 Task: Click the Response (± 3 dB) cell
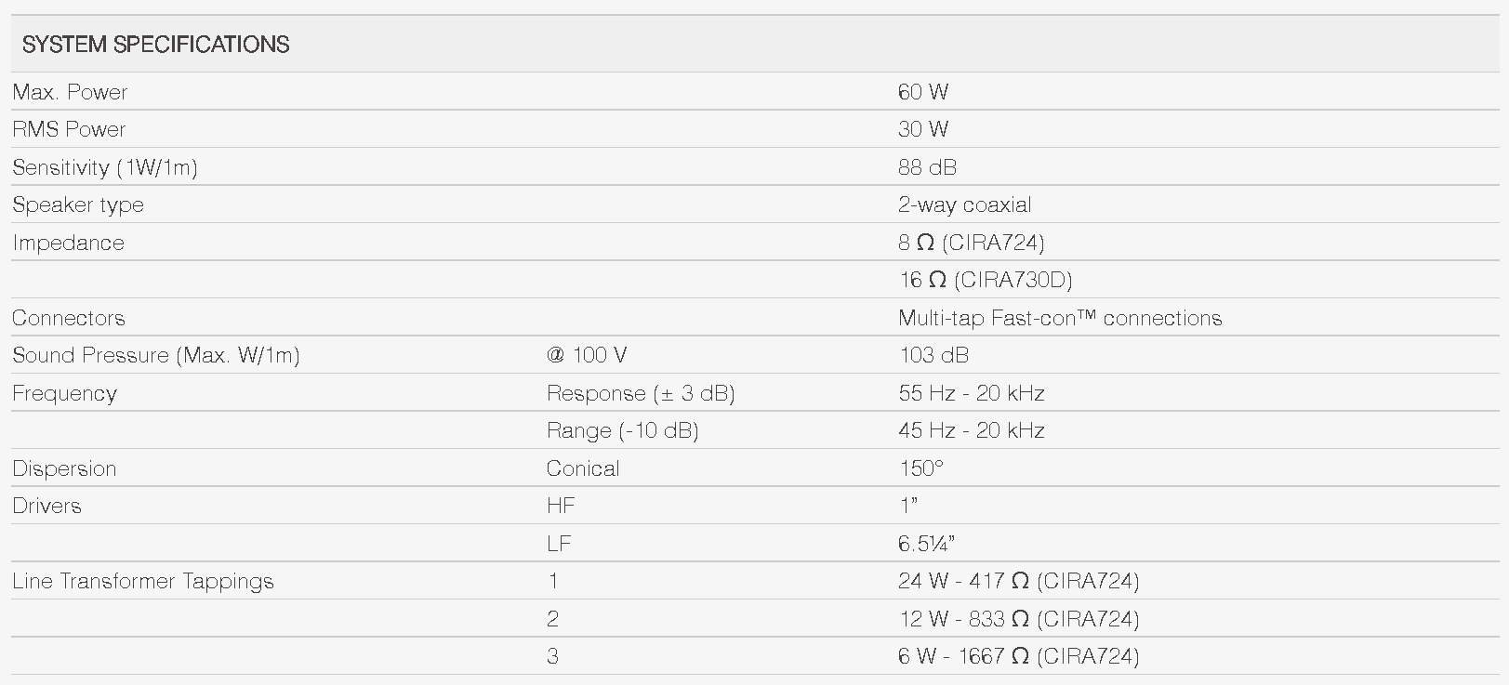pos(641,393)
